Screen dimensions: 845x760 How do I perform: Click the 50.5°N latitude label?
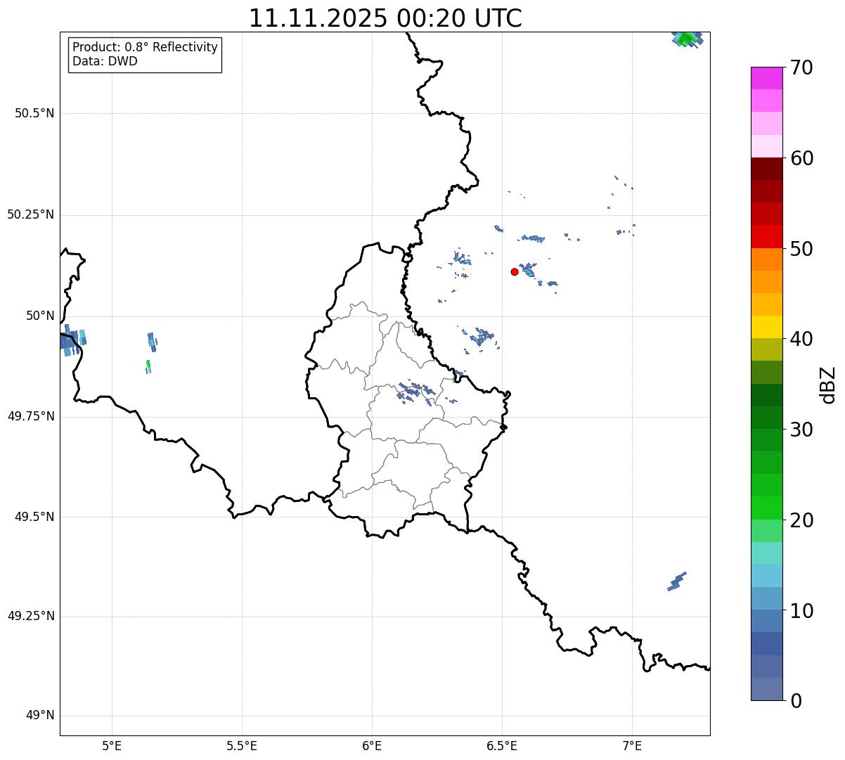pyautogui.click(x=34, y=113)
